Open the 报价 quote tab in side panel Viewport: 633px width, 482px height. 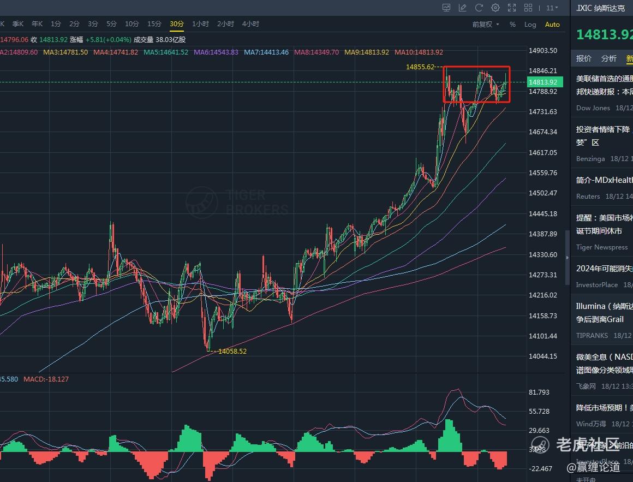pos(584,58)
